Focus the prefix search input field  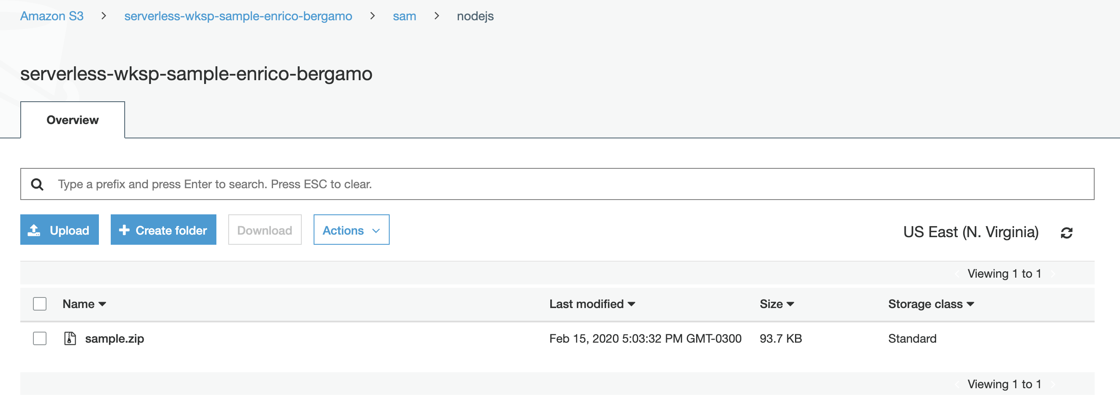557,184
